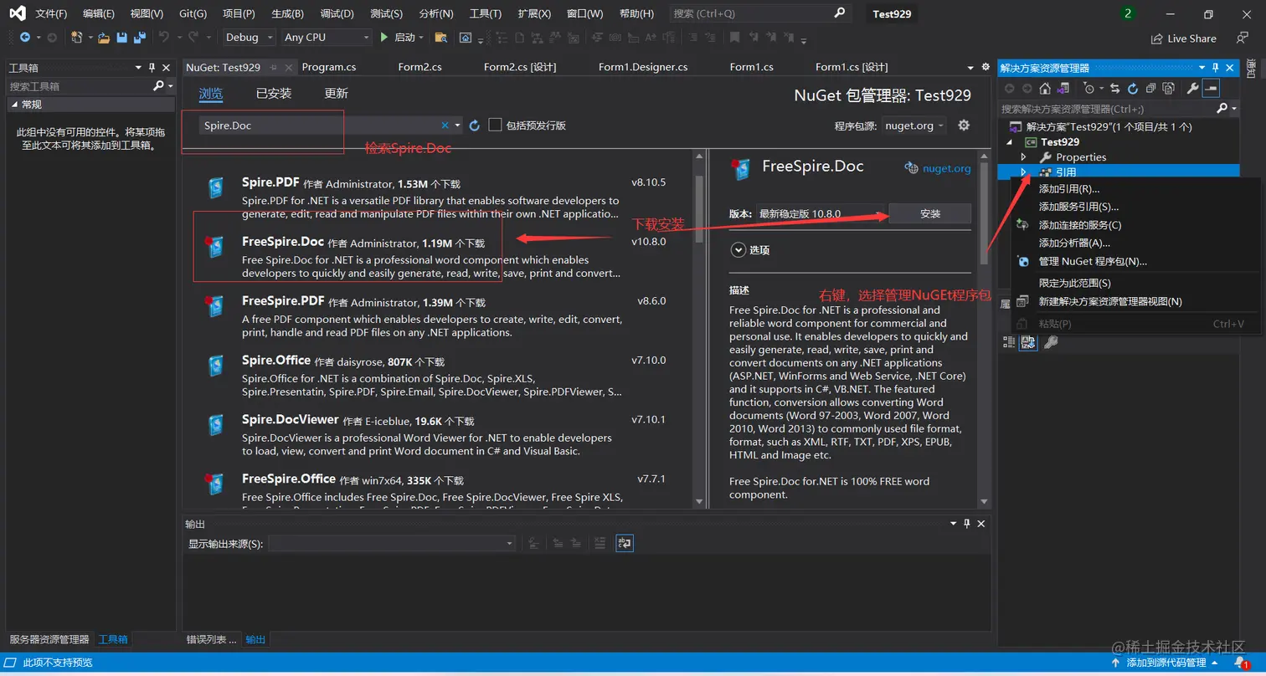This screenshot has width=1266, height=676.
Task: Click the Spire.DocViewer package icon
Action: (x=216, y=425)
